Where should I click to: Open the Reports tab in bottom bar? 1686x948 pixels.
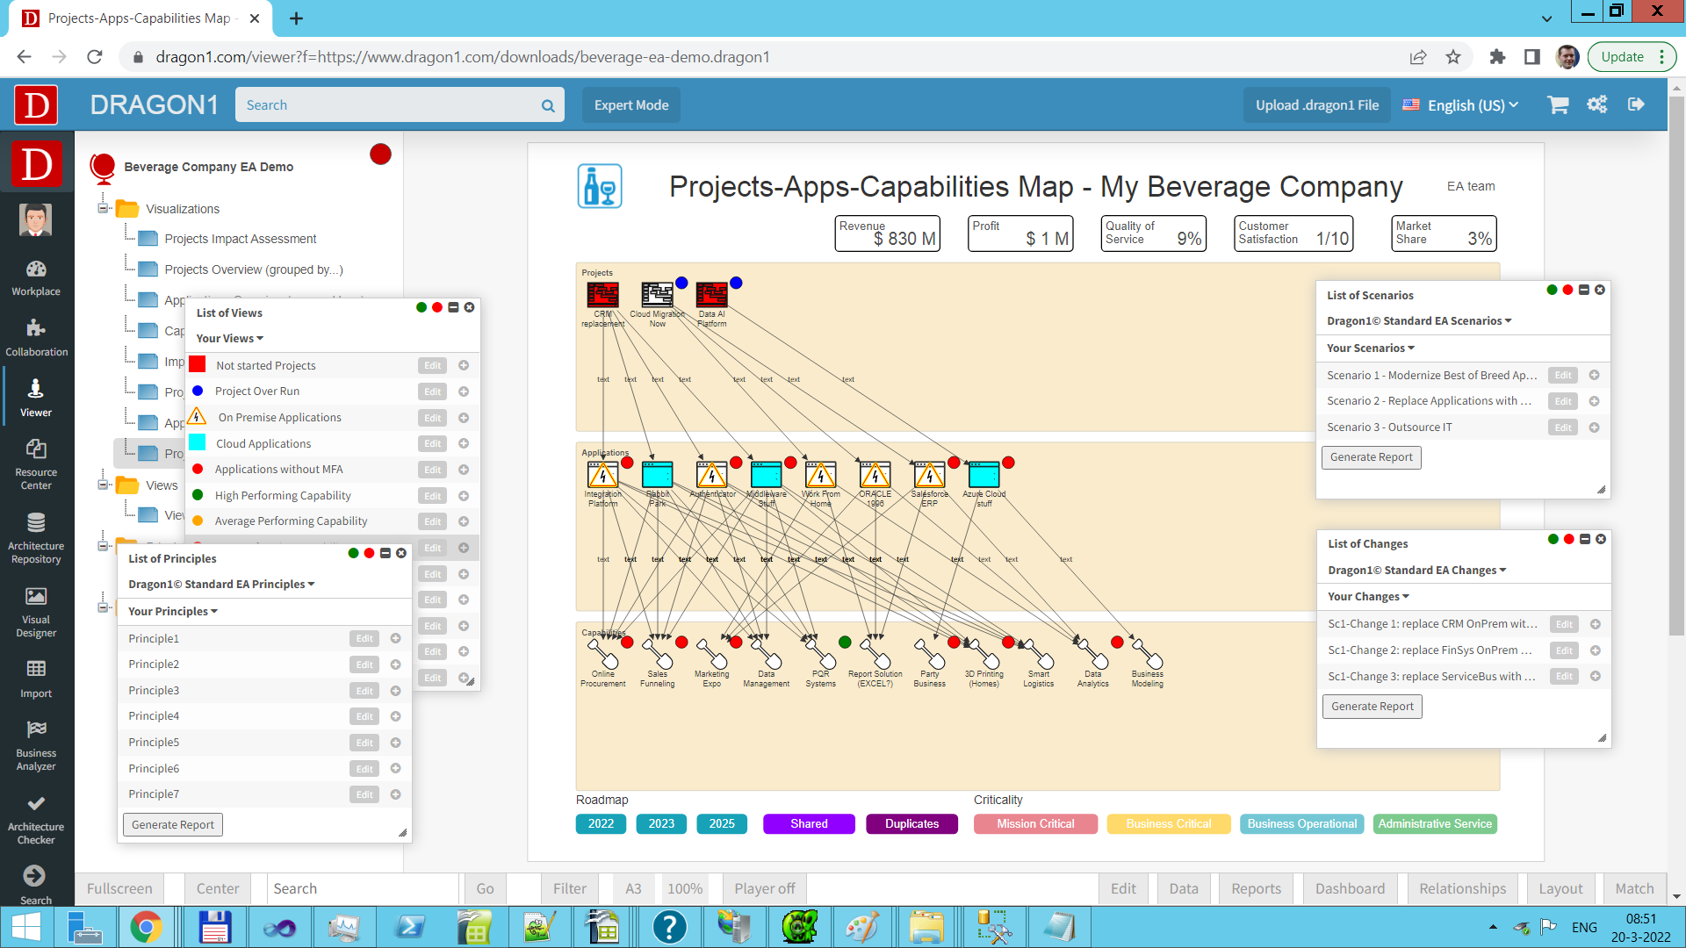[x=1256, y=888]
